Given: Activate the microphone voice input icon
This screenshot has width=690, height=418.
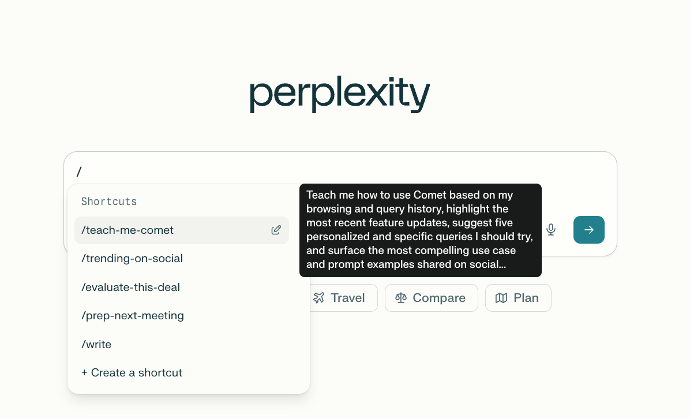Looking at the screenshot, I should click(x=551, y=230).
